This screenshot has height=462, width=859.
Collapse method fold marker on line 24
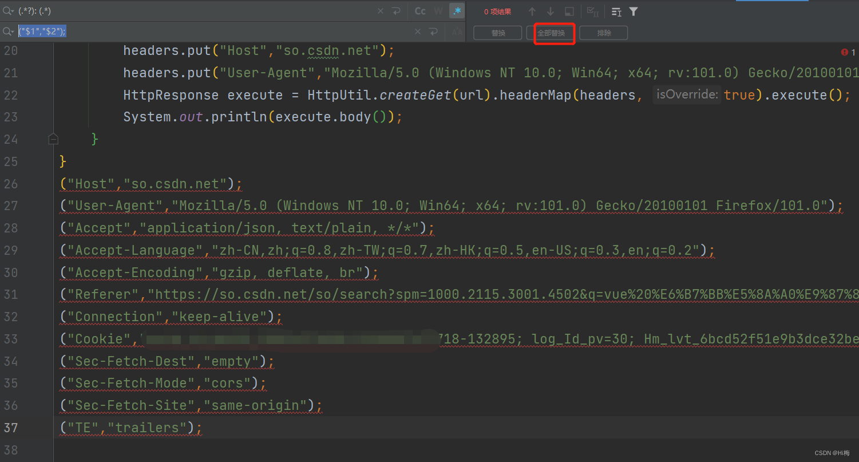53,139
